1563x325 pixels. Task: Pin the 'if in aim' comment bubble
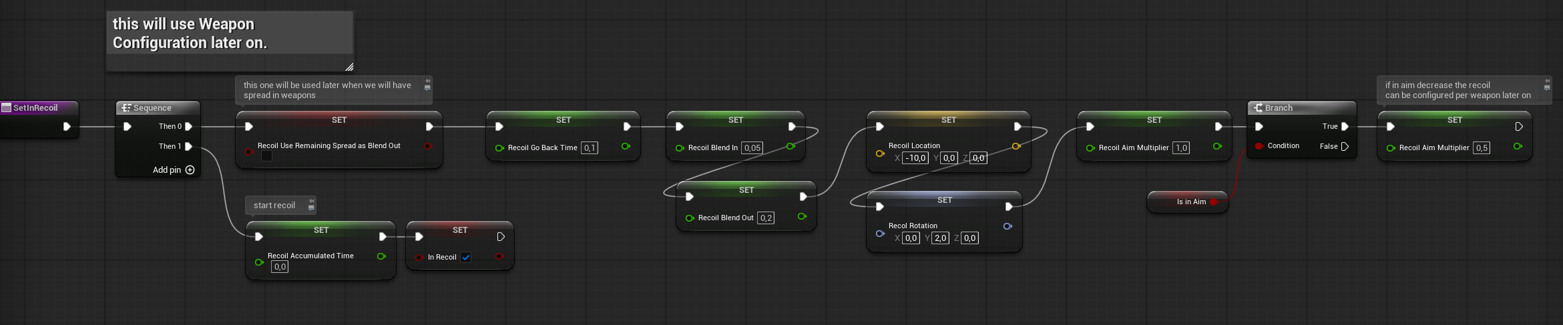coord(1547,81)
